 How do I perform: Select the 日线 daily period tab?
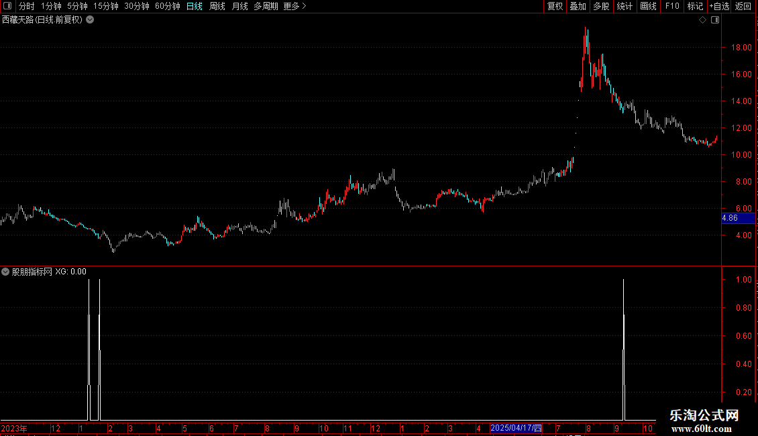click(x=195, y=6)
